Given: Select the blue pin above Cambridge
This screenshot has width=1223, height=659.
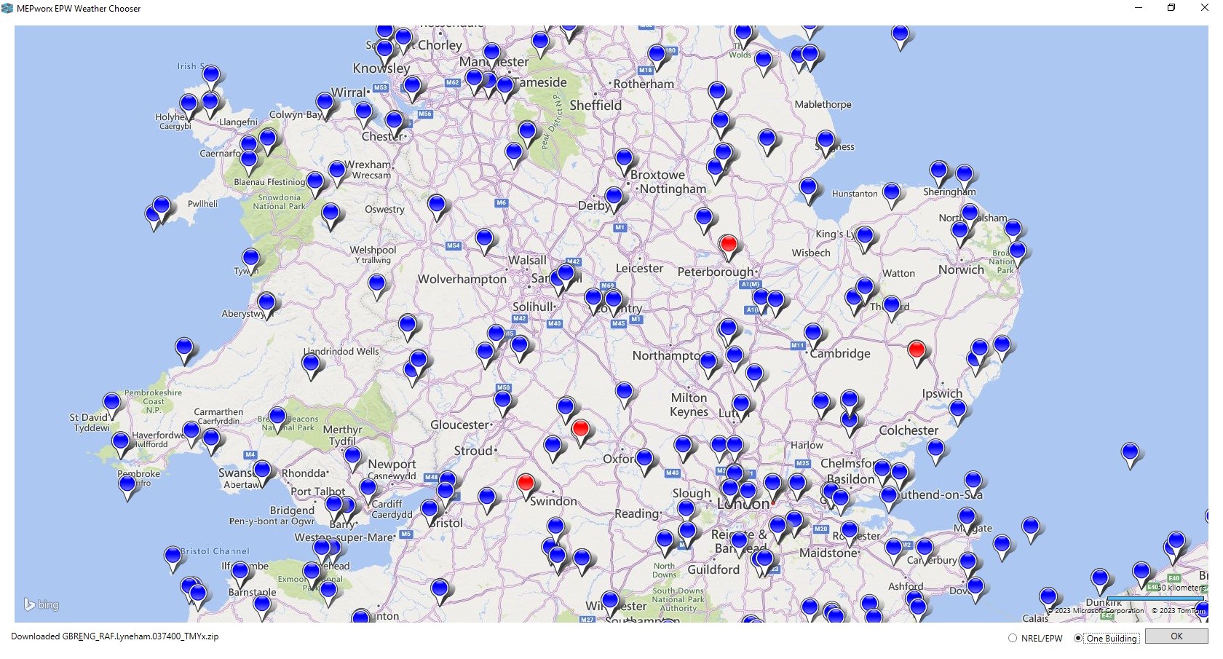Looking at the screenshot, I should [813, 337].
